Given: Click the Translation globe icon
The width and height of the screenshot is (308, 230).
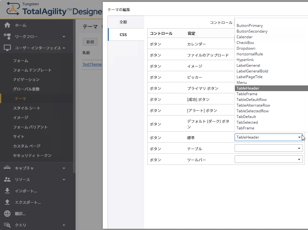Looking at the screenshot, I should [x=7, y=214].
